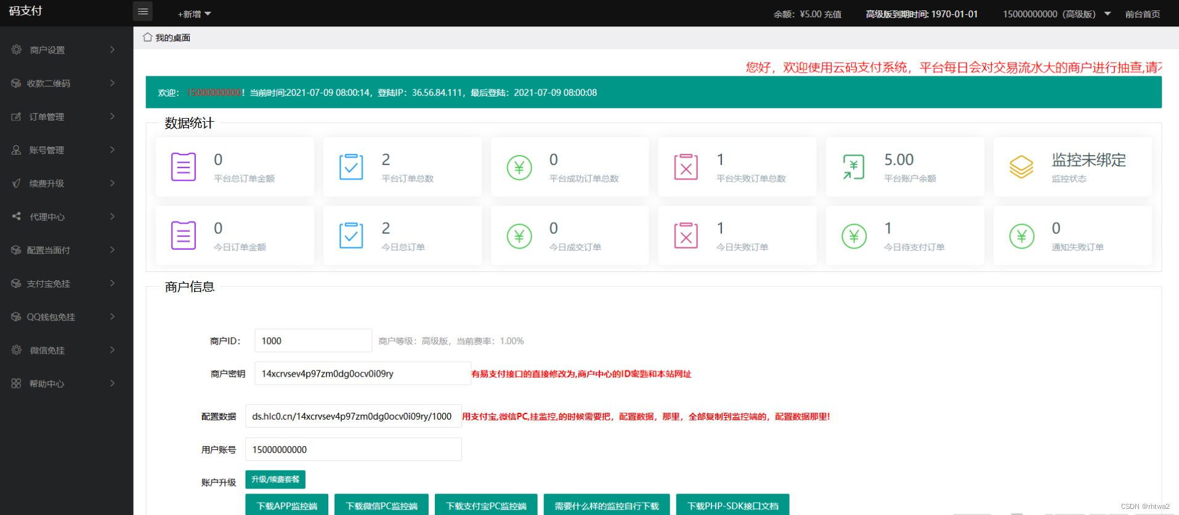Click the 商户ID input field
Image resolution: width=1179 pixels, height=515 pixels.
(x=314, y=340)
